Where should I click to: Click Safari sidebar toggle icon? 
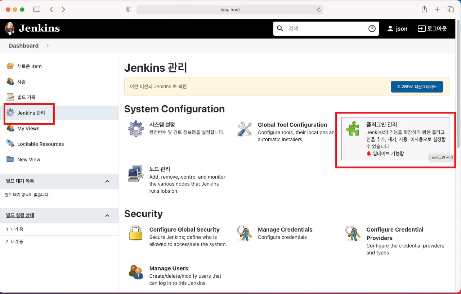37,9
